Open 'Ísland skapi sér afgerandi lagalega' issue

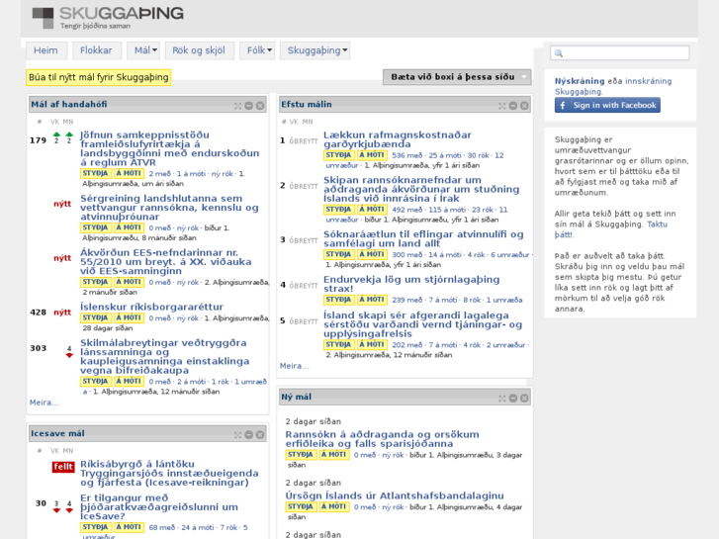click(422, 324)
